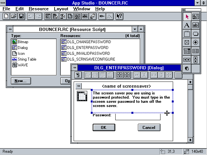Click the Align Bottom dialog toolbar icon
The width and height of the screenshot is (207, 155).
tap(110, 75)
